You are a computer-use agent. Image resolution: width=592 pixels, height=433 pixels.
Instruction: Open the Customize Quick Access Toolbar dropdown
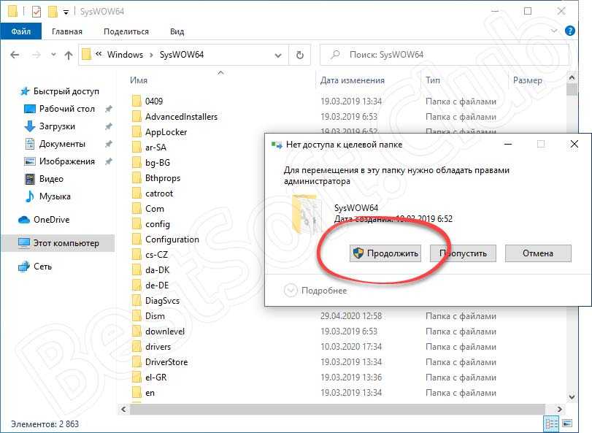(x=66, y=12)
